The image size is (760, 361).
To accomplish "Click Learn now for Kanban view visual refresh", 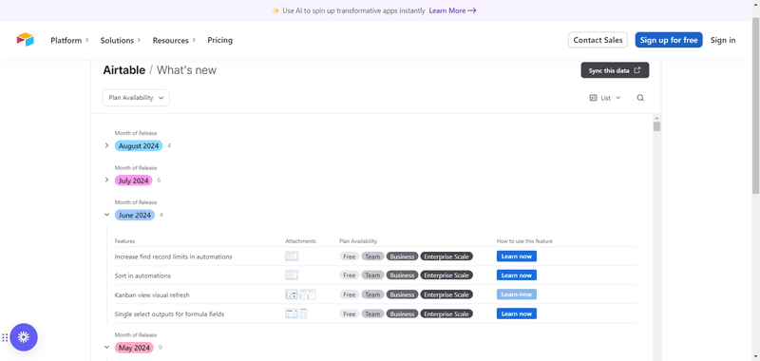I will [516, 294].
